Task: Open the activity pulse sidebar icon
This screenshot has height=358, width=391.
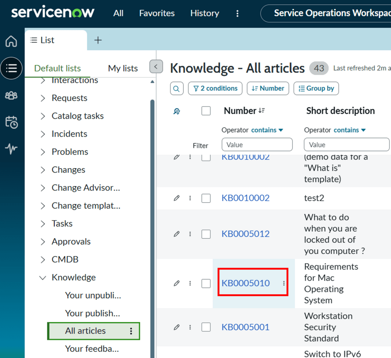Action: tap(11, 149)
